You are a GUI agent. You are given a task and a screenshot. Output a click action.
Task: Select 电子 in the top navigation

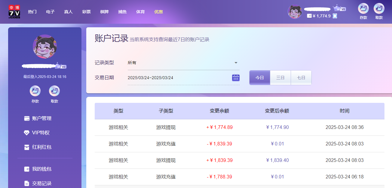[x=50, y=12]
